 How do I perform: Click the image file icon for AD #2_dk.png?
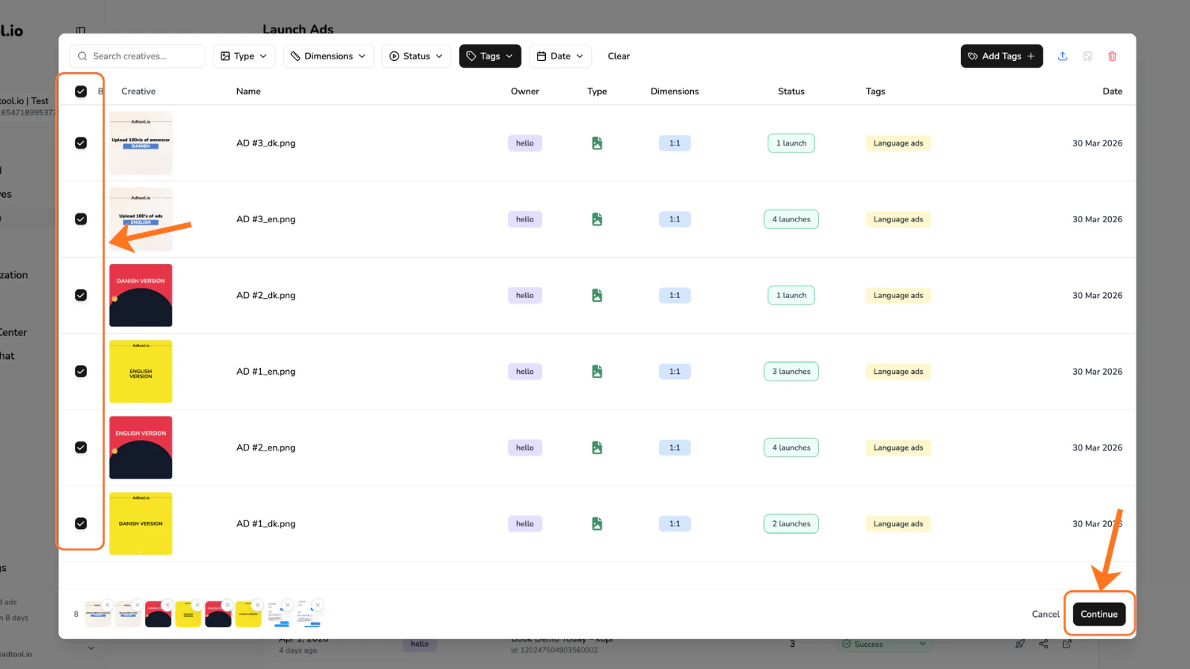click(x=596, y=295)
